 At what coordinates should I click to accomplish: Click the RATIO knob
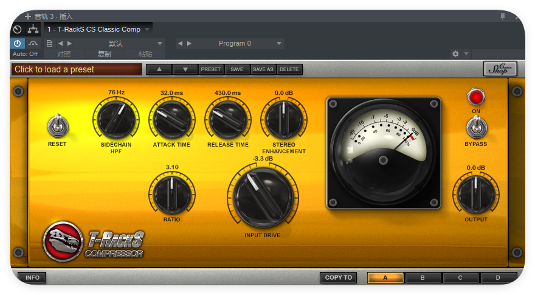click(x=171, y=194)
